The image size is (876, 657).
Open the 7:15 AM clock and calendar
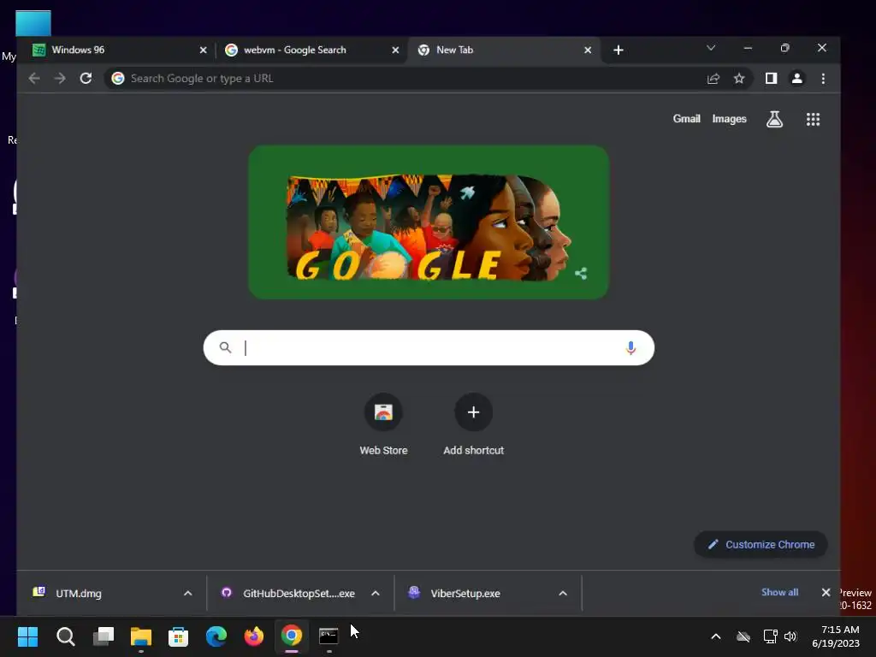(836, 636)
